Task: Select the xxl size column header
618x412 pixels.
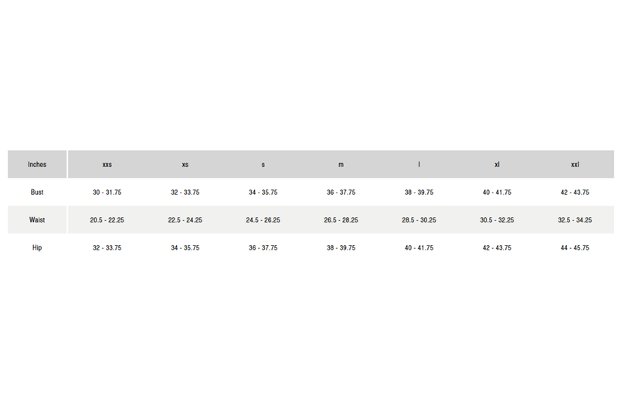Action: pos(575,165)
